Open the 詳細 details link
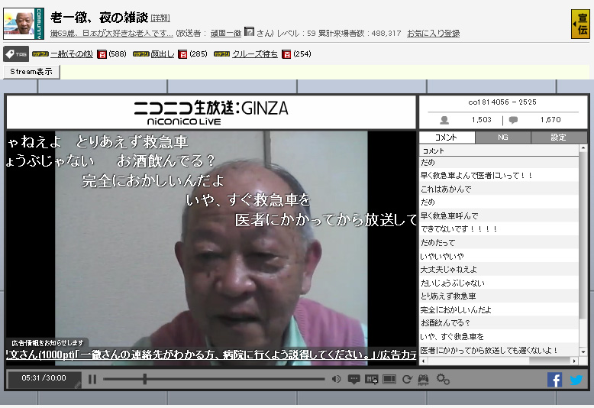 (160, 18)
